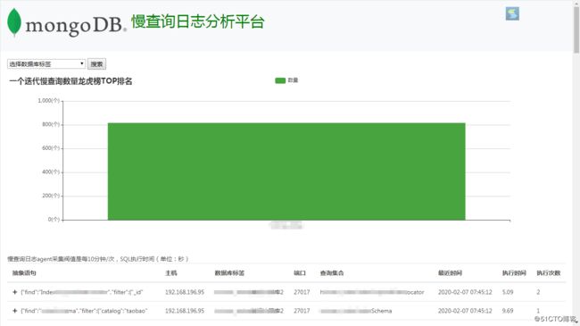The height and width of the screenshot is (326, 580).
Task: Click the 慢查询日志分析平台 title
Action: (198, 21)
